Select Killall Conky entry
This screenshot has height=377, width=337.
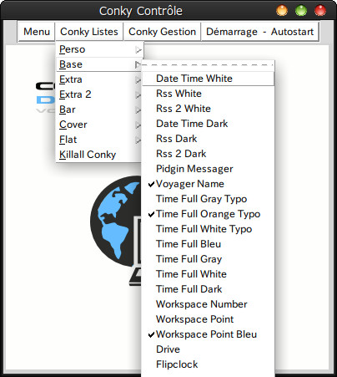(x=99, y=155)
